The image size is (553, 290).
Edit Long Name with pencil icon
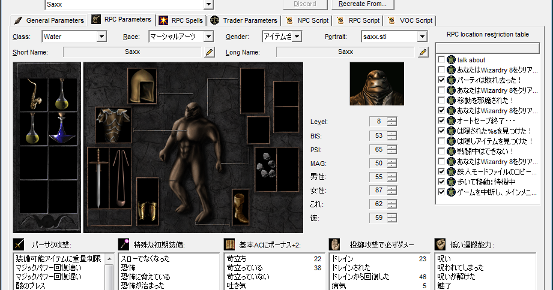(x=423, y=52)
